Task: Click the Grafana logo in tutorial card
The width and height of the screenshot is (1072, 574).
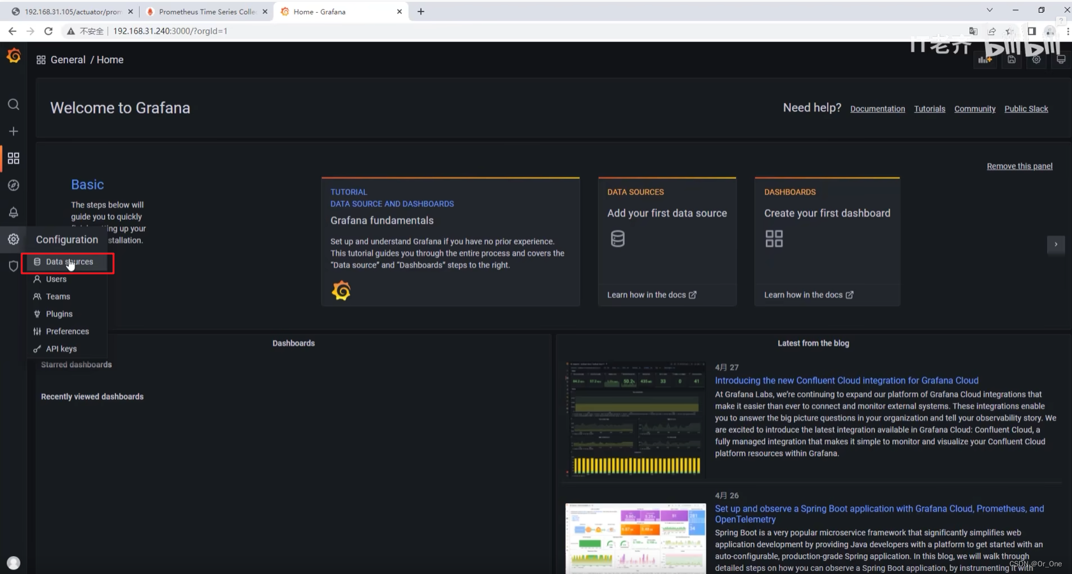Action: coord(341,291)
